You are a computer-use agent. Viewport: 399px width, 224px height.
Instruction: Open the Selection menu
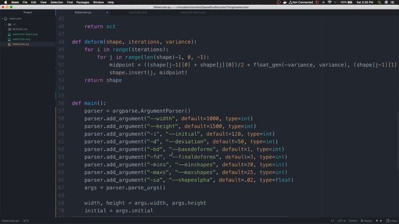coord(57,2)
